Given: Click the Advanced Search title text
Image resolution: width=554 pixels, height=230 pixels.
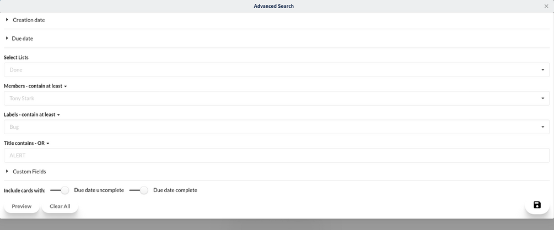Looking at the screenshot, I should pos(273,7).
